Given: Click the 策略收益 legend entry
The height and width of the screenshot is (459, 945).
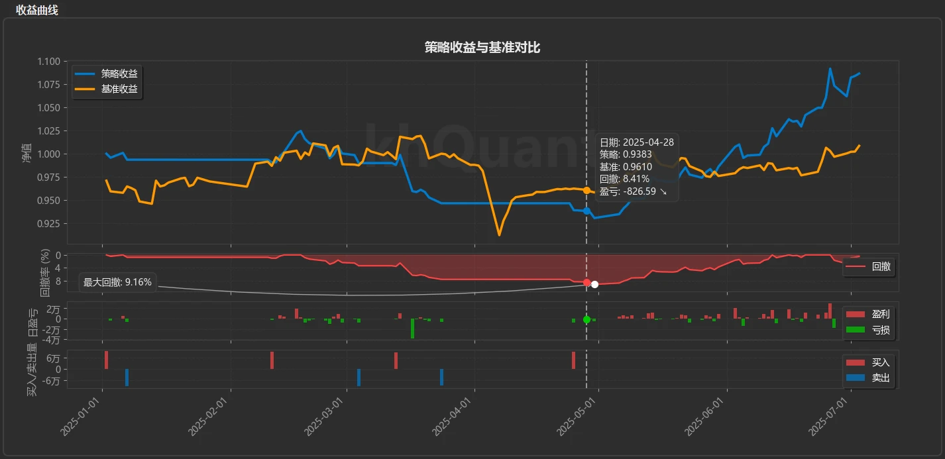Looking at the screenshot, I should (x=107, y=73).
